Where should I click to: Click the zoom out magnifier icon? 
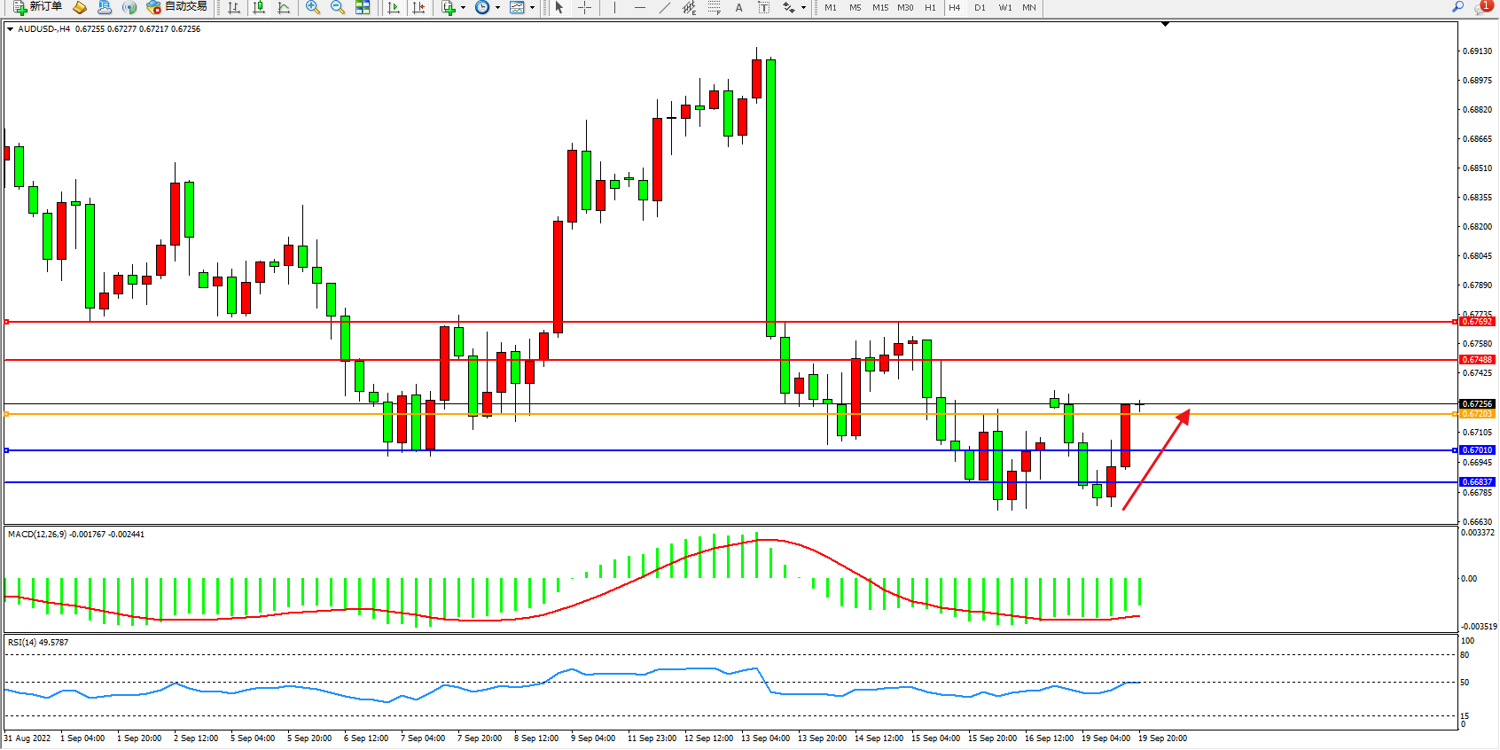click(x=337, y=7)
